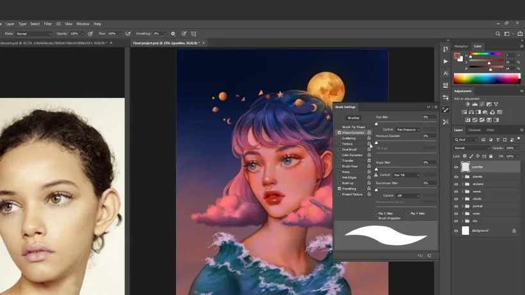Viewport: 525px width, 295px height.
Task: Open the Character panel icon
Action: 446,73
